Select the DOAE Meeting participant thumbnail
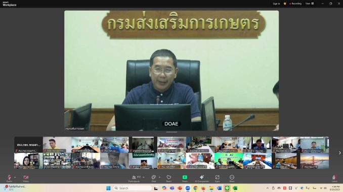 57,161
